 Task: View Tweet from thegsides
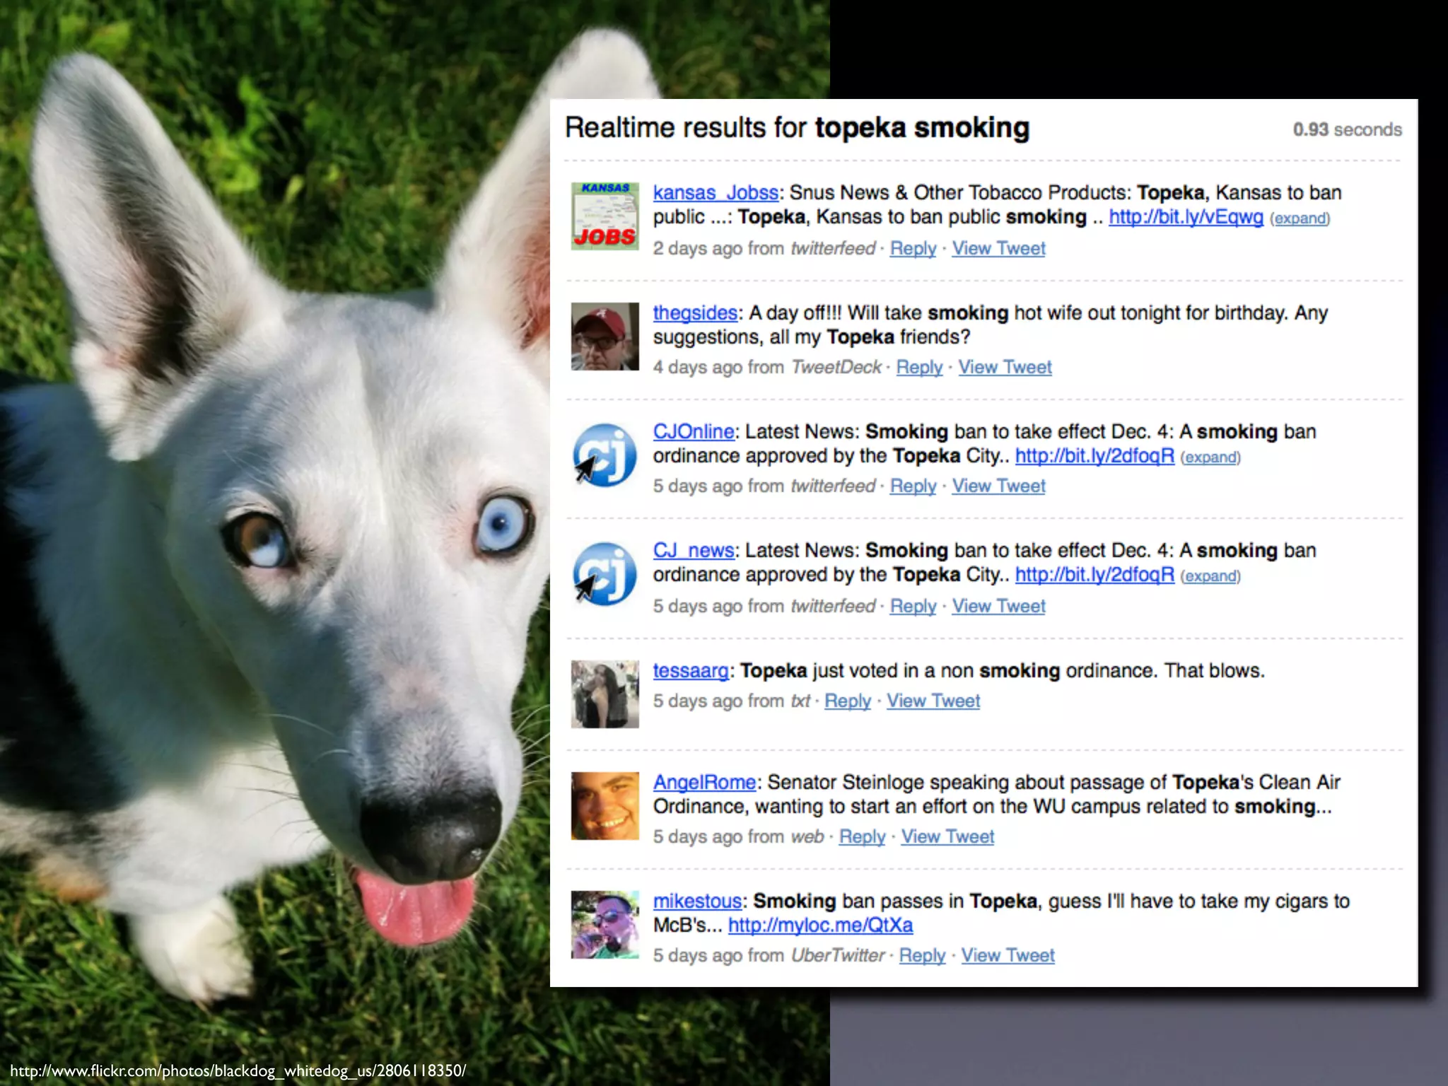1005,368
